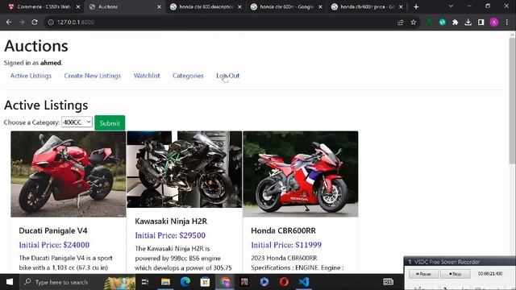The width and height of the screenshot is (516, 290).
Task: Click the on-screen keyboard tray icon
Action: pos(388,282)
